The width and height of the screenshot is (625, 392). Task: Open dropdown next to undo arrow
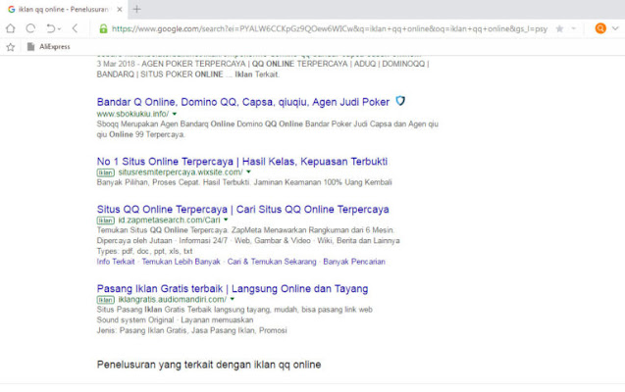pyautogui.click(x=60, y=28)
